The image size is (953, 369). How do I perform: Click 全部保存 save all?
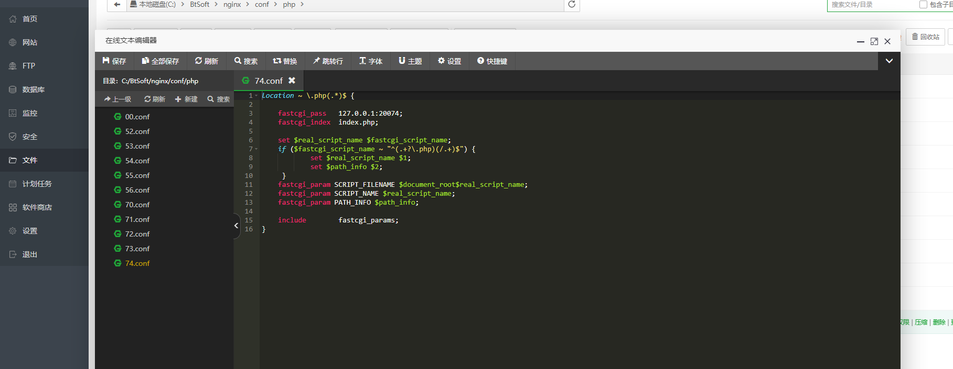(160, 61)
